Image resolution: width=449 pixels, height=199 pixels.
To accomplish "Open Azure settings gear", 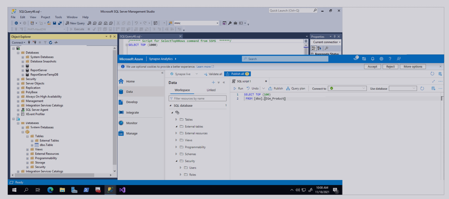I will pyautogui.click(x=381, y=59).
